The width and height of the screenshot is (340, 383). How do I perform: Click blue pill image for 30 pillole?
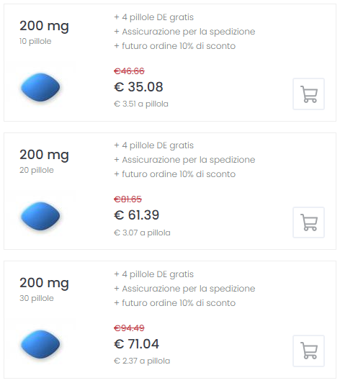coord(40,344)
